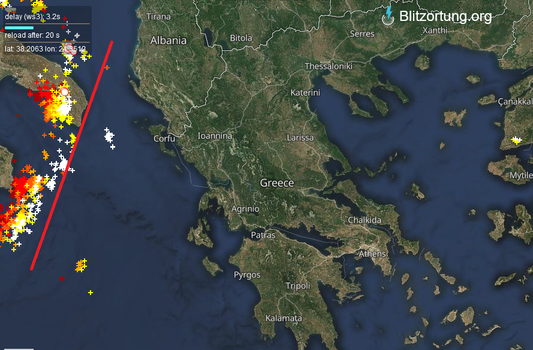Click the white strike cluster west of Corfu
The image size is (533, 350).
tap(109, 138)
